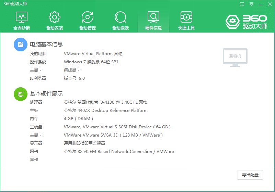Screen dimensions: 275x192
Task: Click the 440ZX motherboard info line
Action: coord(105,111)
